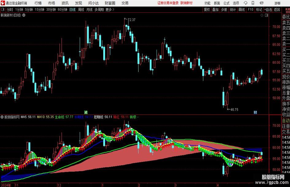Open the 行情 menu

point(38,3)
